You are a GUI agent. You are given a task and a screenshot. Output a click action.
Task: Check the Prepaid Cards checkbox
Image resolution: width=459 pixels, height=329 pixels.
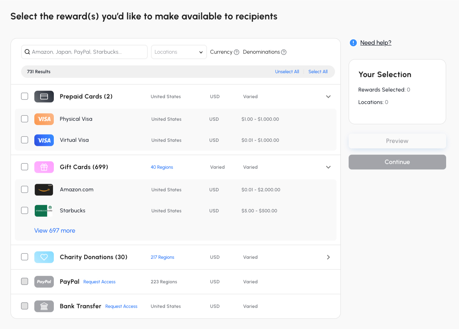[x=25, y=96]
